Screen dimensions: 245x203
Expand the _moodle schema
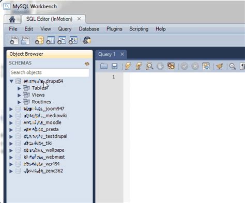(x=11, y=123)
